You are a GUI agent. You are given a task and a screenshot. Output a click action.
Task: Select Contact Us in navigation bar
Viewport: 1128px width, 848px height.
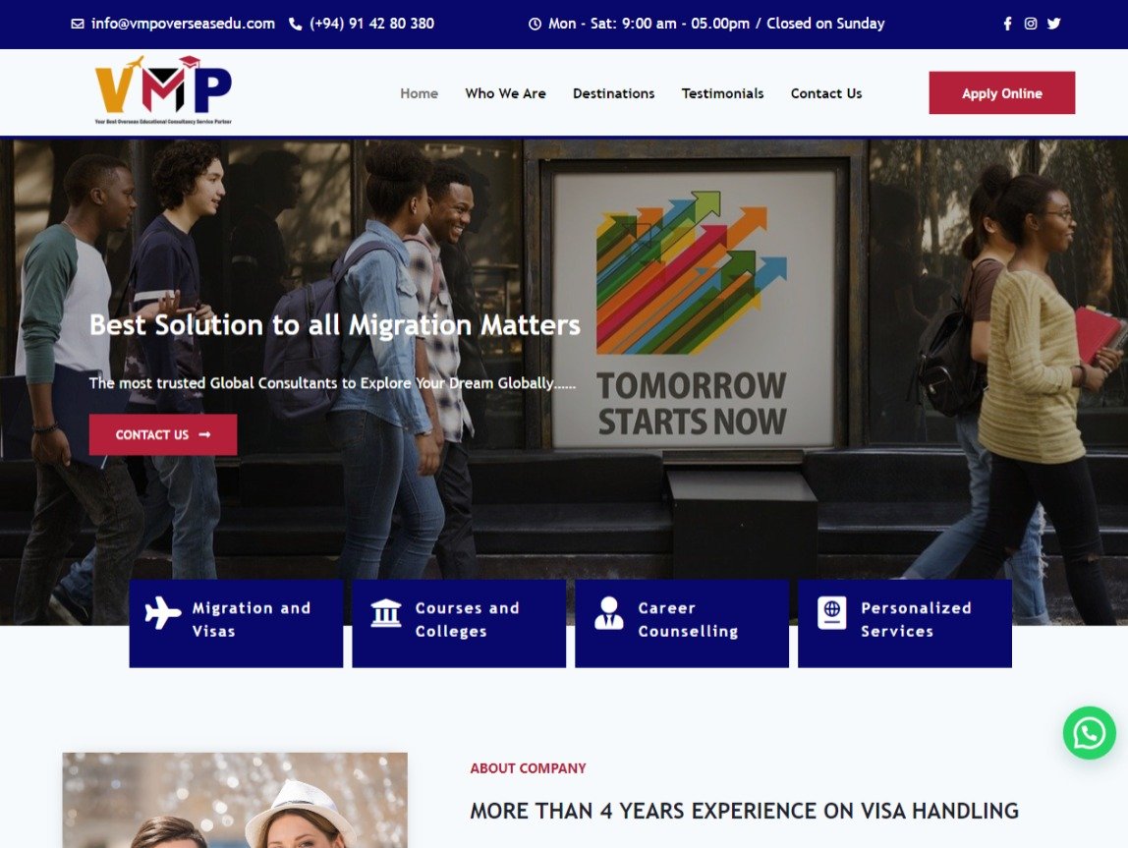click(825, 93)
